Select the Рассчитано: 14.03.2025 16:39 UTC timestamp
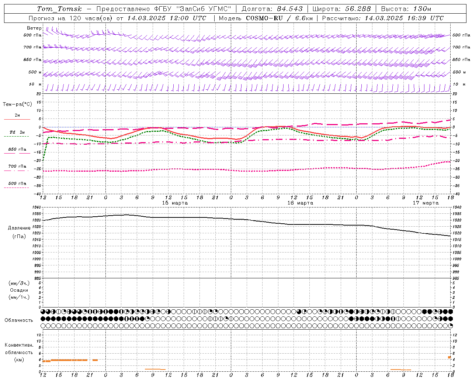 pos(383,18)
